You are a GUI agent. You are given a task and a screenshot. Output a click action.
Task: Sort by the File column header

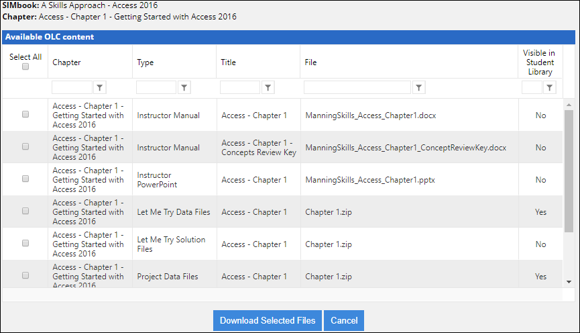click(310, 62)
